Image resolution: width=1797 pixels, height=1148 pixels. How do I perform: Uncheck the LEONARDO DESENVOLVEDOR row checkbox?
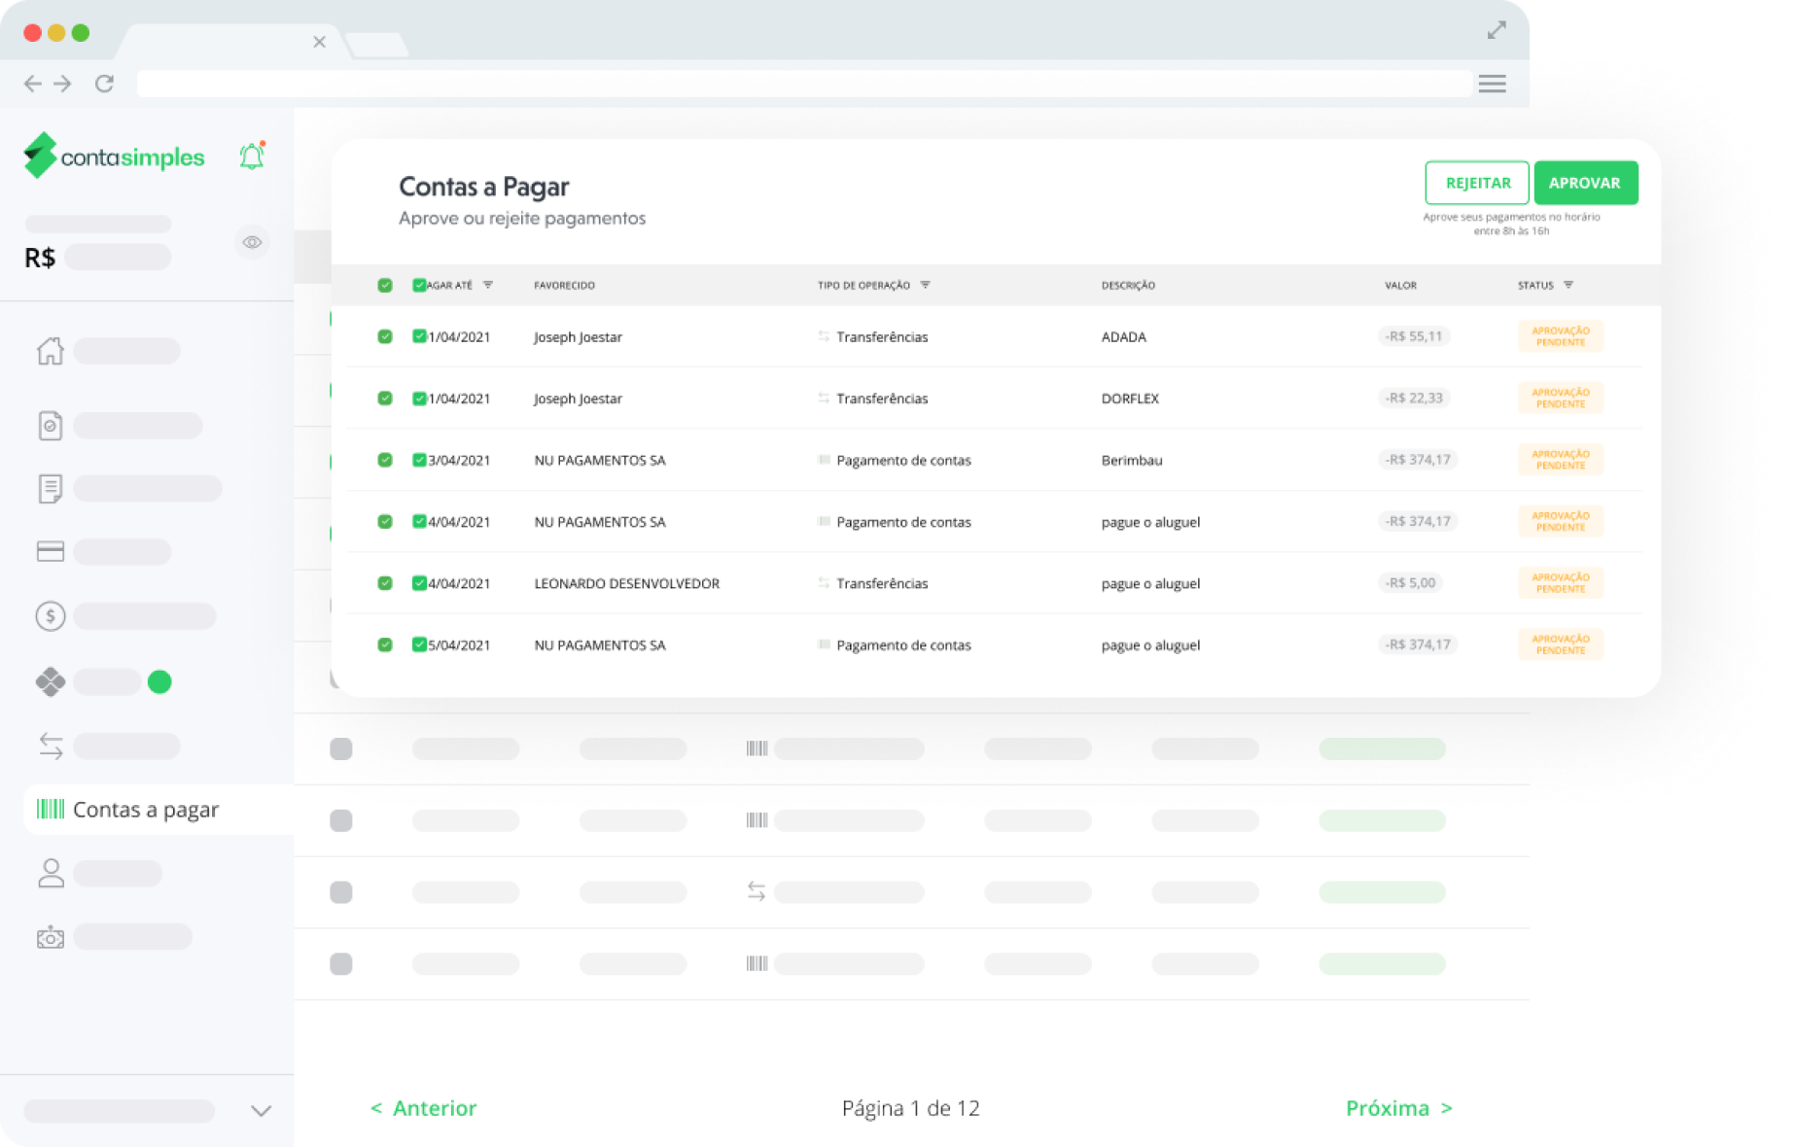(x=385, y=583)
